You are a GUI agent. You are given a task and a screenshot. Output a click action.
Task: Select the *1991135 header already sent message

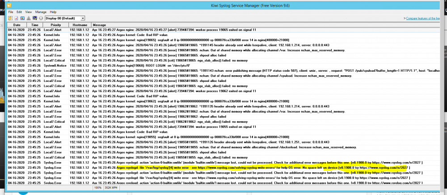pos(211,106)
